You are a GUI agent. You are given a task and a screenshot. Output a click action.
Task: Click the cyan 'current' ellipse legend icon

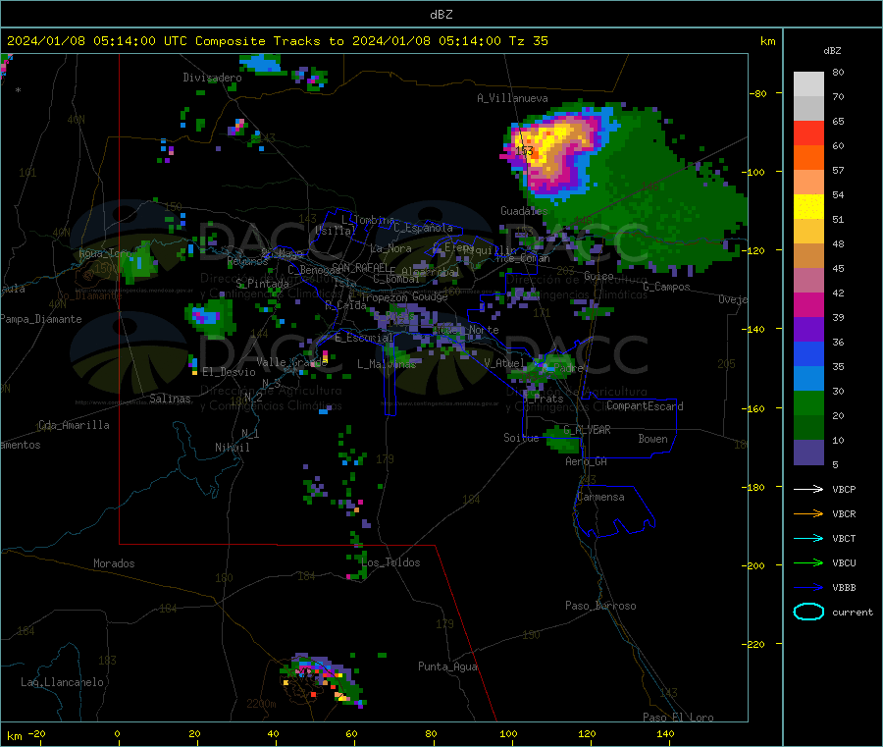pyautogui.click(x=808, y=612)
